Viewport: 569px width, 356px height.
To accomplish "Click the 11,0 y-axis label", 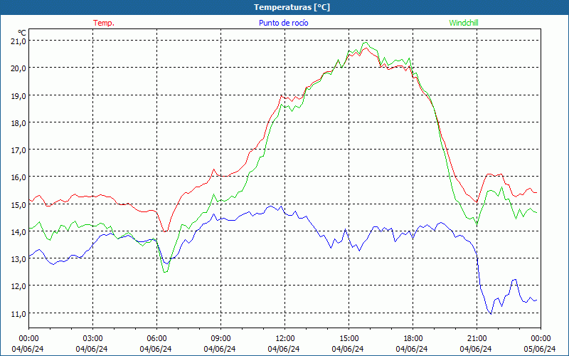I will coord(18,313).
